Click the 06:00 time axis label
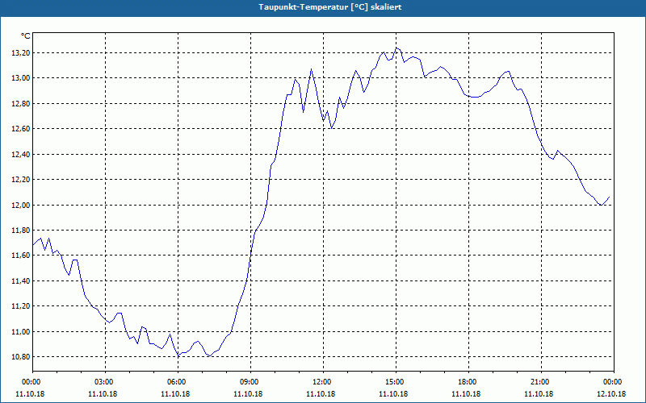This screenshot has height=403, width=646. 178,382
